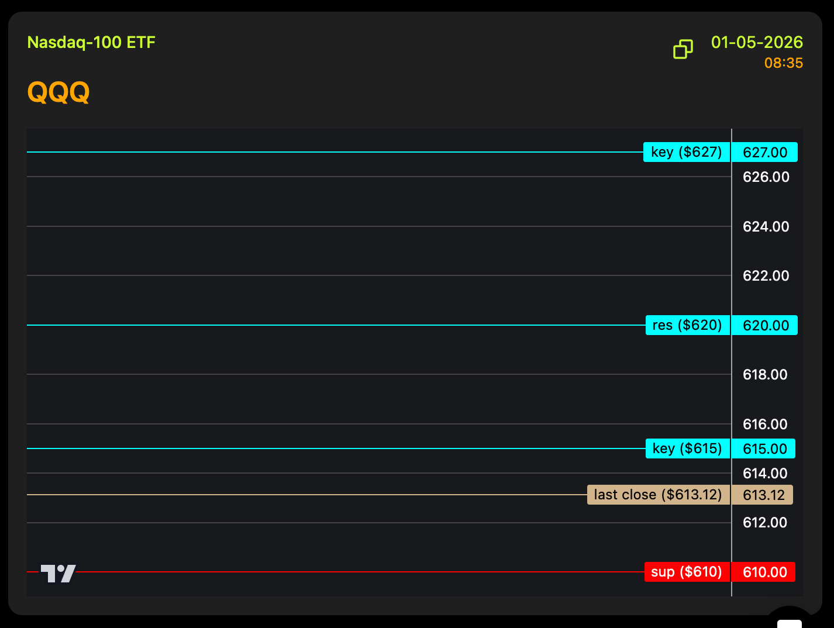
Task: Click the Nasdaq-100 ETF title
Action: coord(91,43)
